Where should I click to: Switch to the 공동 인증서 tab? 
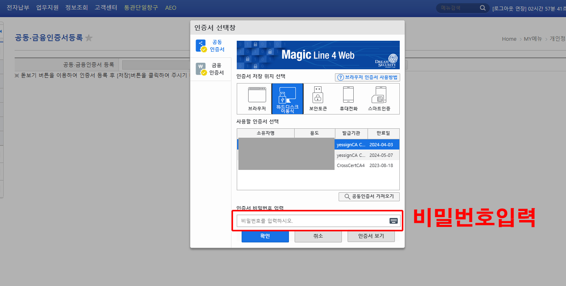pyautogui.click(x=211, y=46)
